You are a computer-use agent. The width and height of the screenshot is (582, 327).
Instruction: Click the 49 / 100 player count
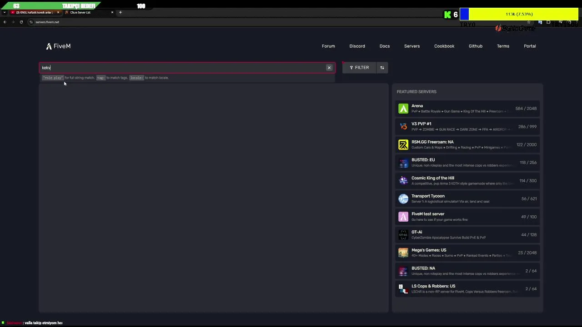point(529,217)
